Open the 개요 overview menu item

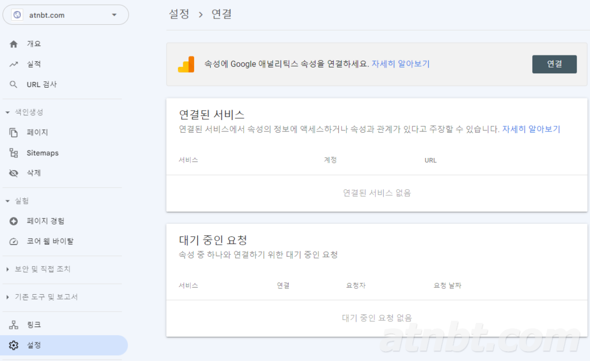pyautogui.click(x=34, y=44)
